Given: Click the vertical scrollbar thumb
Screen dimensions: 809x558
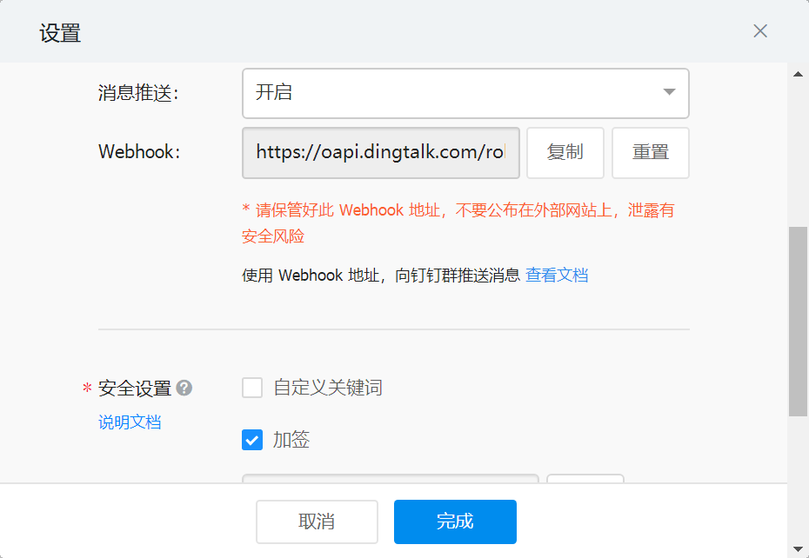Looking at the screenshot, I should click(798, 322).
